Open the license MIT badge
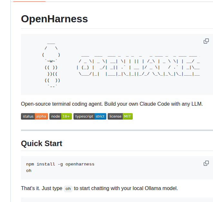This screenshot has width=213, height=202. pos(120,116)
